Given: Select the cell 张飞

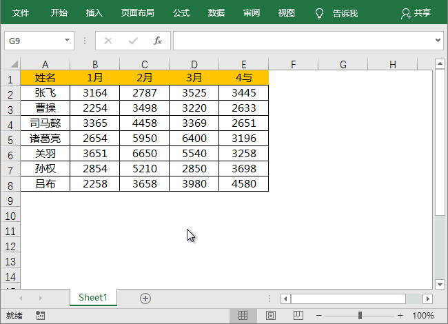Looking at the screenshot, I should [x=45, y=93].
